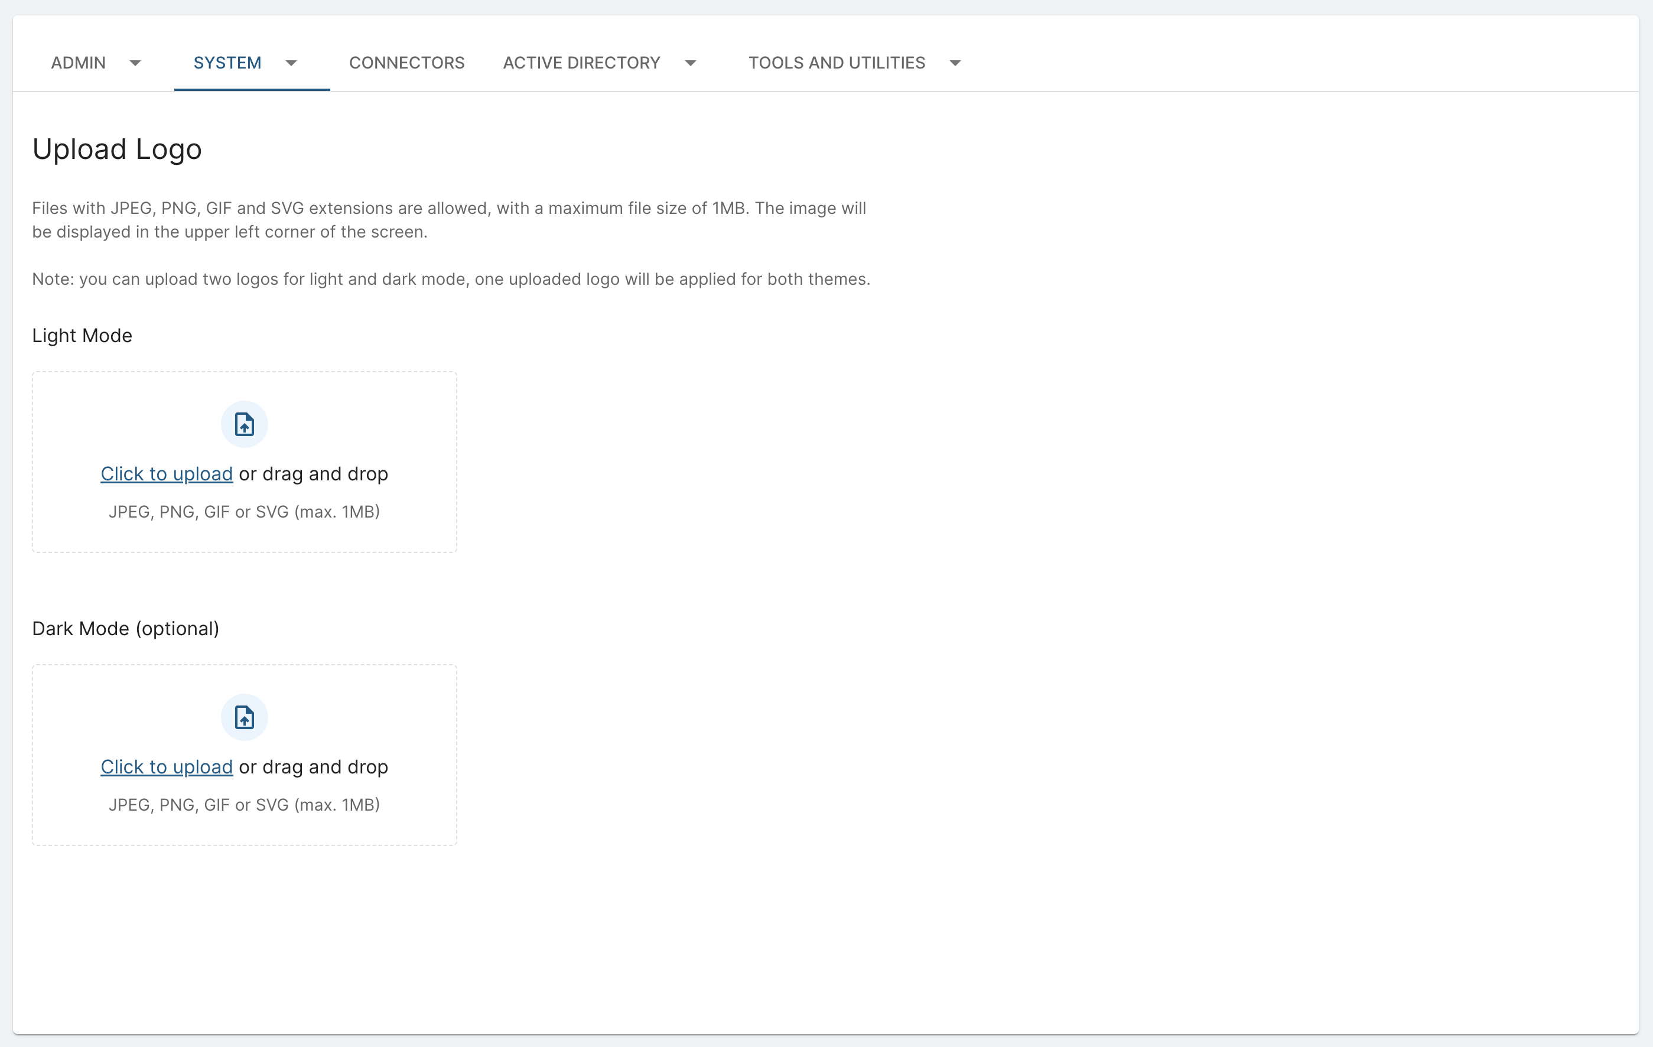Click the Light Mode section label
1653x1047 pixels.
tap(82, 336)
